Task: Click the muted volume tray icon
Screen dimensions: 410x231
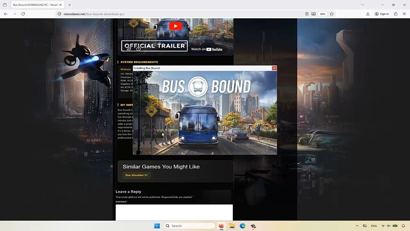Action: [x=388, y=226]
